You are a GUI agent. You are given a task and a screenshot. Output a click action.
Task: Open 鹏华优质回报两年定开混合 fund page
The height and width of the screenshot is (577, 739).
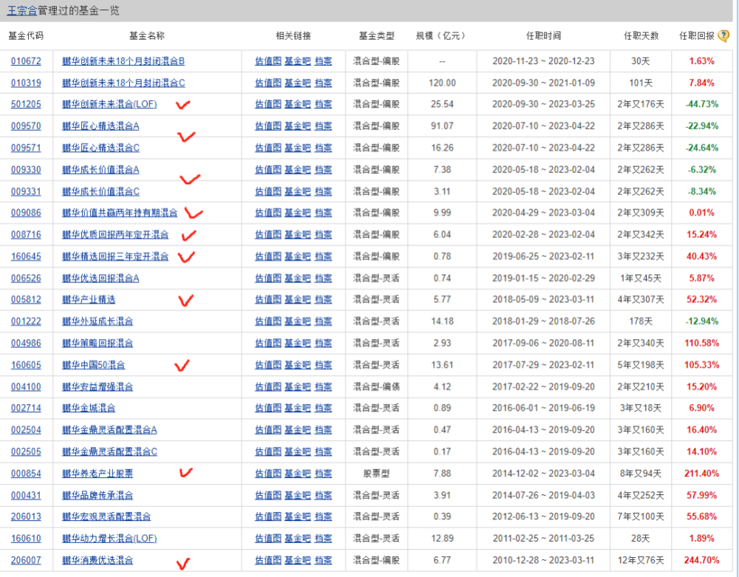pyautogui.click(x=115, y=235)
